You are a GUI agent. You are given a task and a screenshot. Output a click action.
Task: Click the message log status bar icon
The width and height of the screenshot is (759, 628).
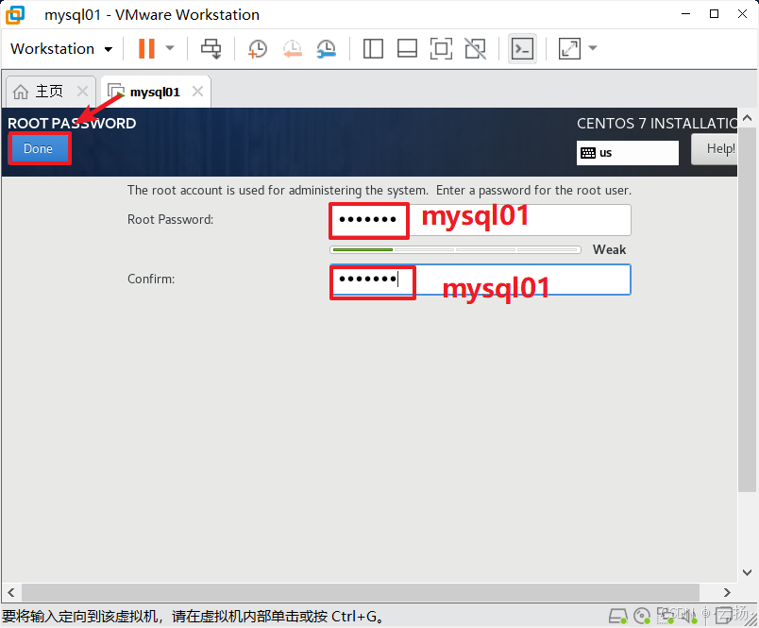[x=724, y=616]
